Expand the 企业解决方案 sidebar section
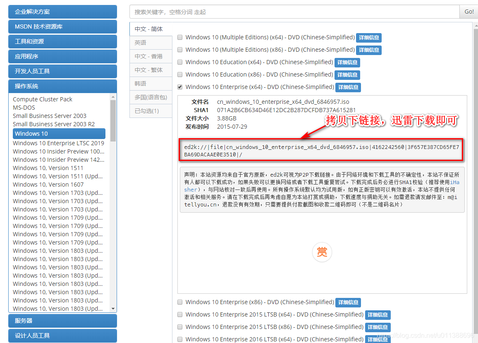This screenshot has height=343, width=478. 62,12
